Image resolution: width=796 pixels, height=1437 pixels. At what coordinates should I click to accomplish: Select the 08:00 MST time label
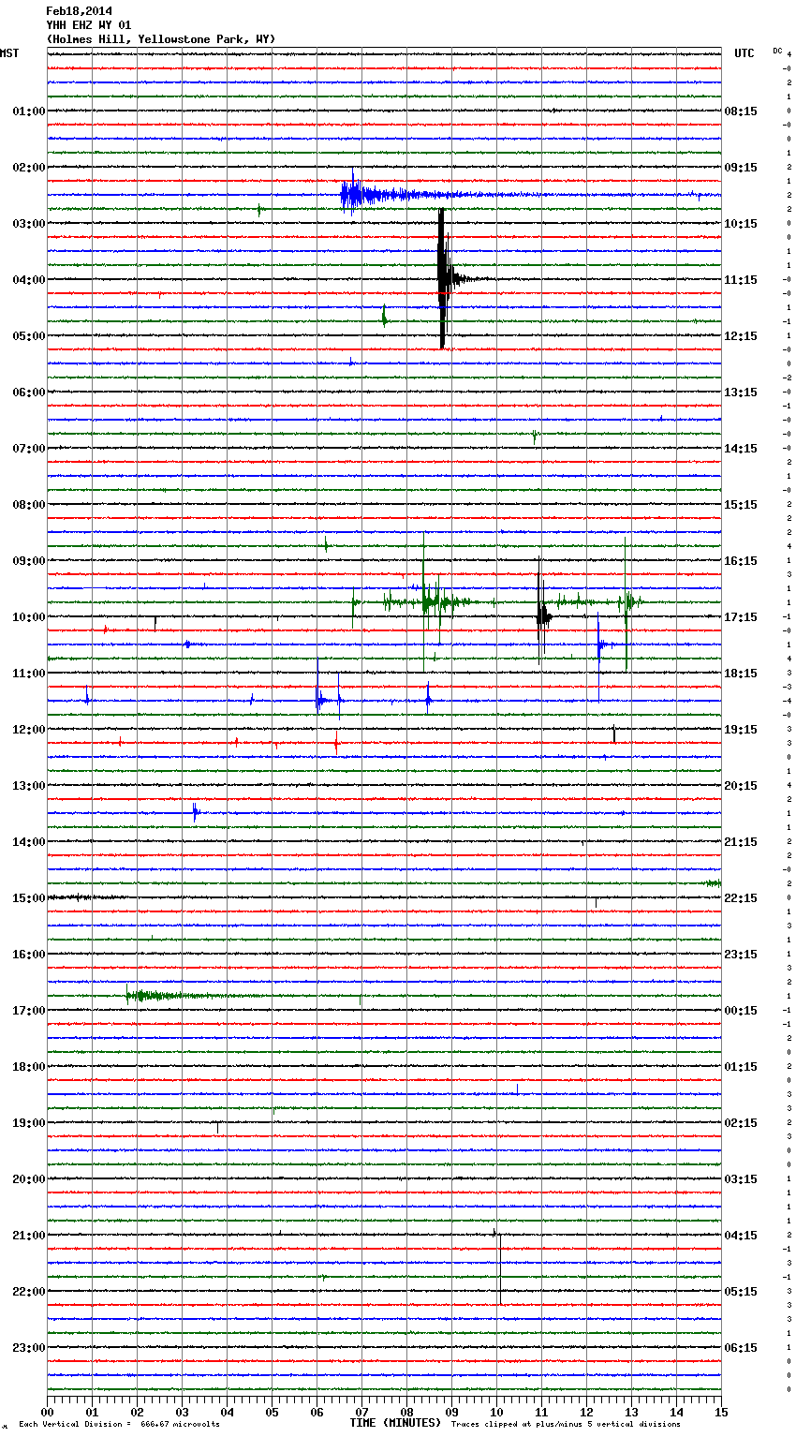click(28, 505)
